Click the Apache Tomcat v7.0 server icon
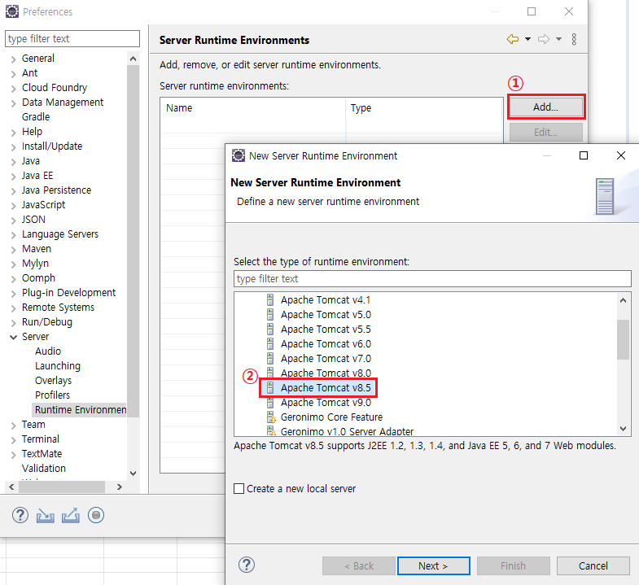Screen dimensions: 639x585 (270, 359)
